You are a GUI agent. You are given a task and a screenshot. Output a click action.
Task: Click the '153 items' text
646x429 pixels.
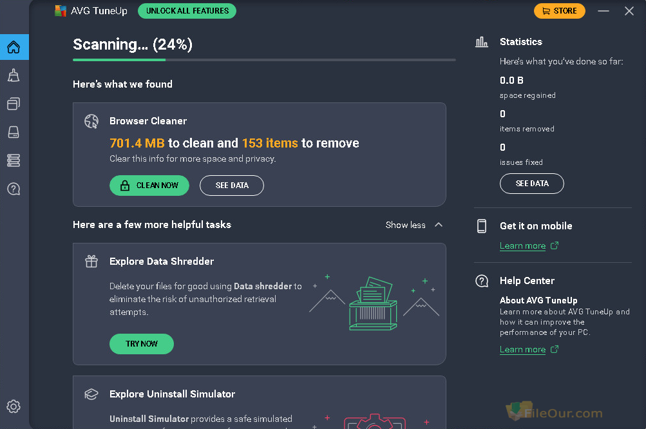(270, 143)
